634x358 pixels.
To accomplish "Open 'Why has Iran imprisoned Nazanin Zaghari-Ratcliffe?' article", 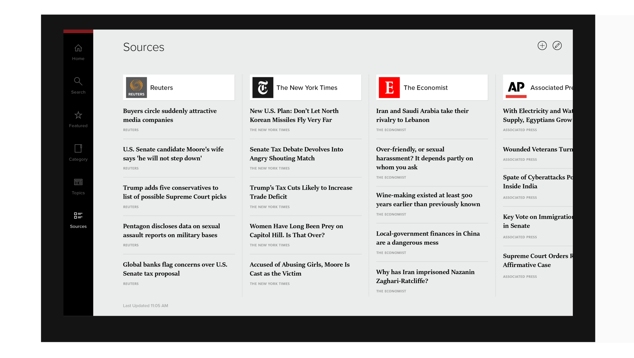I will point(425,276).
